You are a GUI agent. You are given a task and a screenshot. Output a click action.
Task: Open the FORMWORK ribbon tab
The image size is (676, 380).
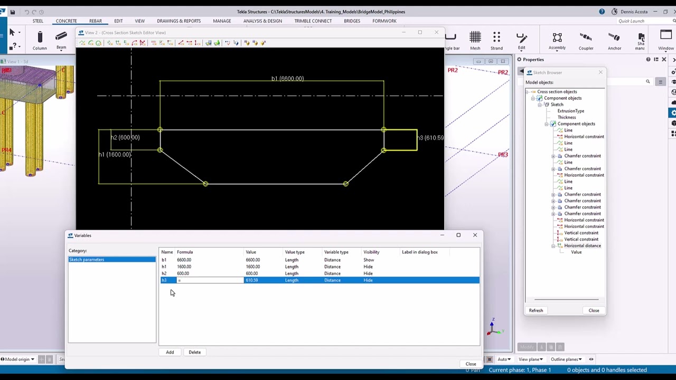point(384,21)
